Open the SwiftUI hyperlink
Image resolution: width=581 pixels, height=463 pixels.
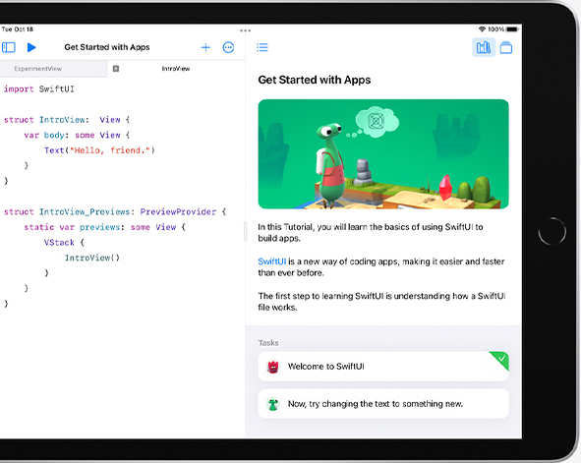[272, 261]
